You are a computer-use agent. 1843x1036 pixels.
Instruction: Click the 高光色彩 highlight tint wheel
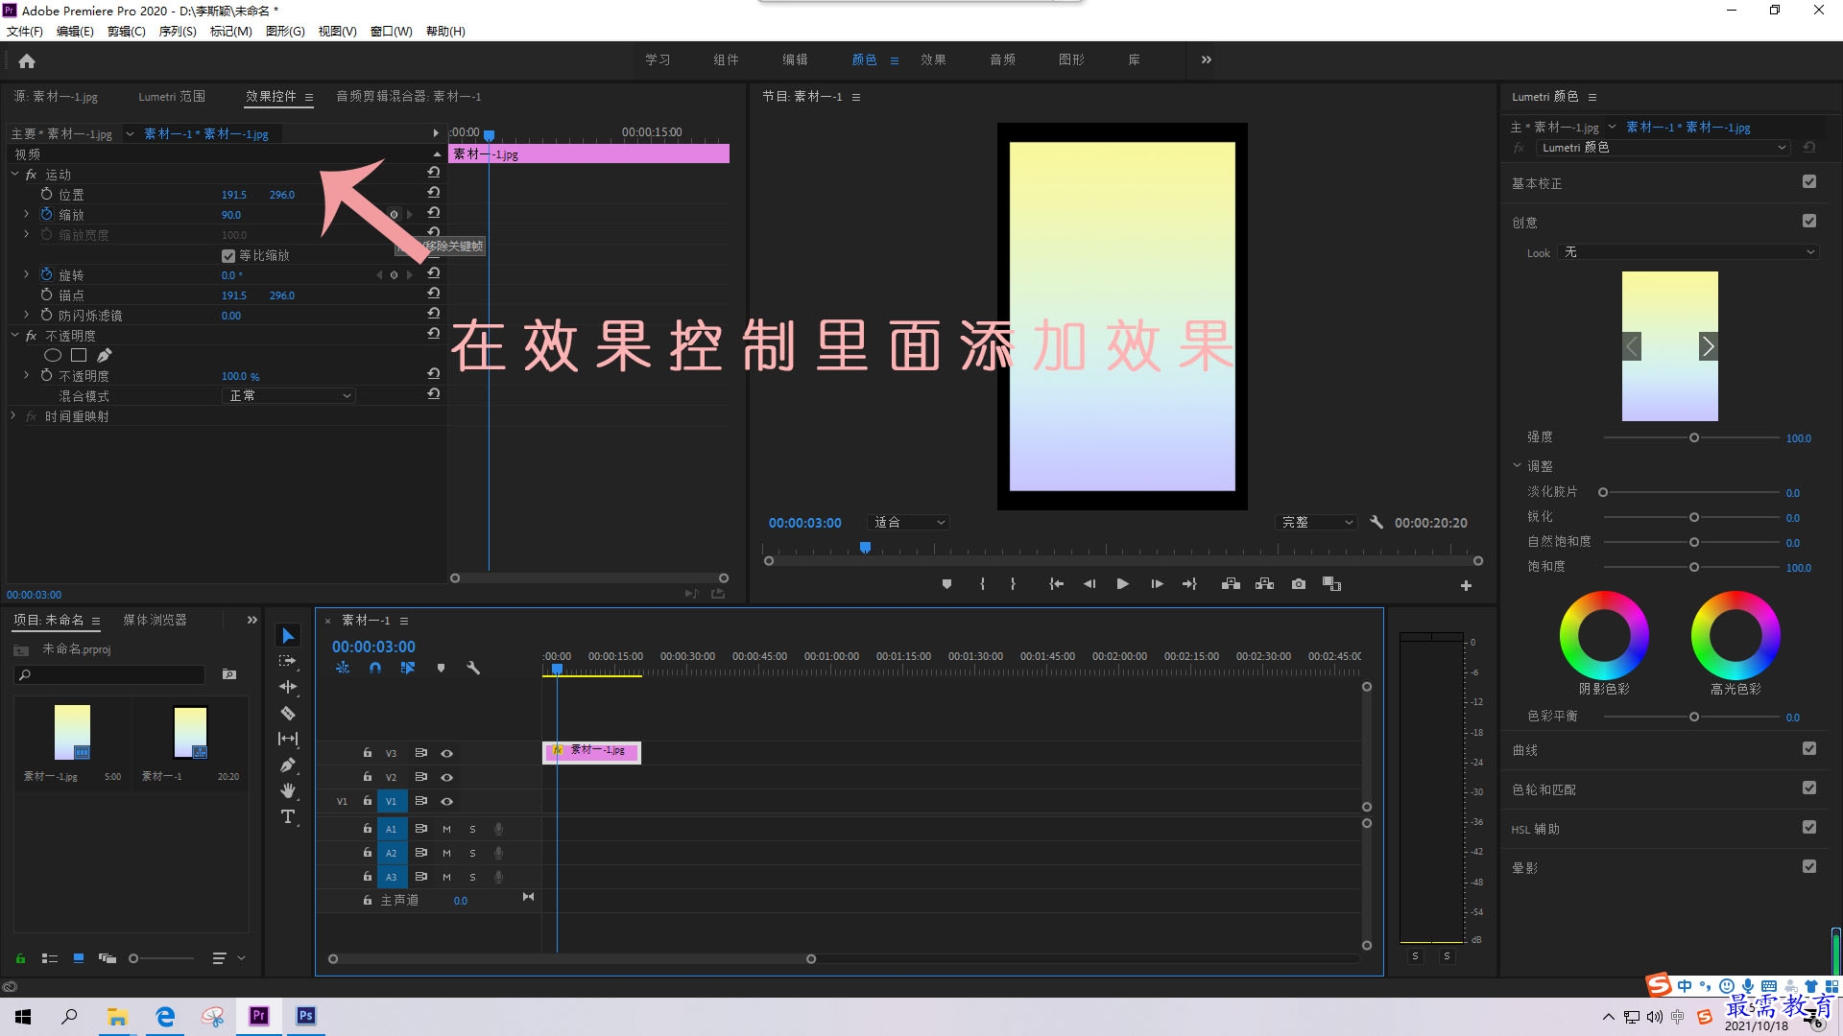[x=1735, y=635]
